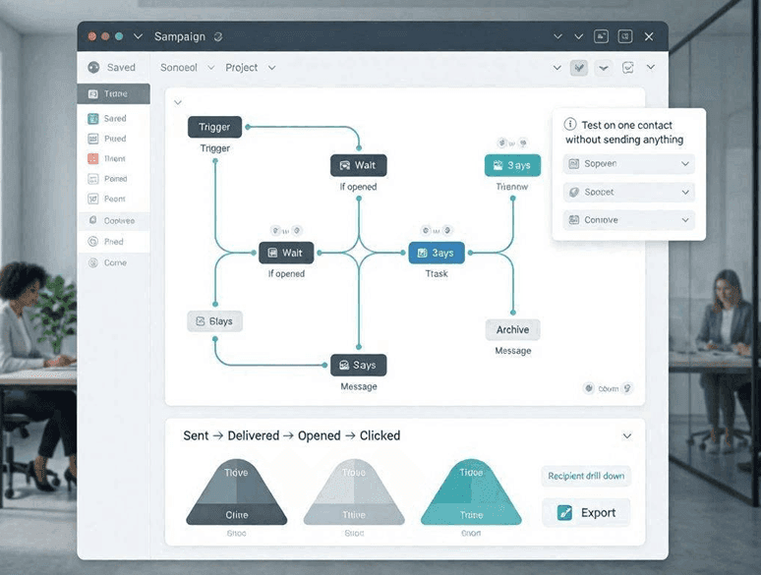Click the Conıove row icon

click(573, 220)
